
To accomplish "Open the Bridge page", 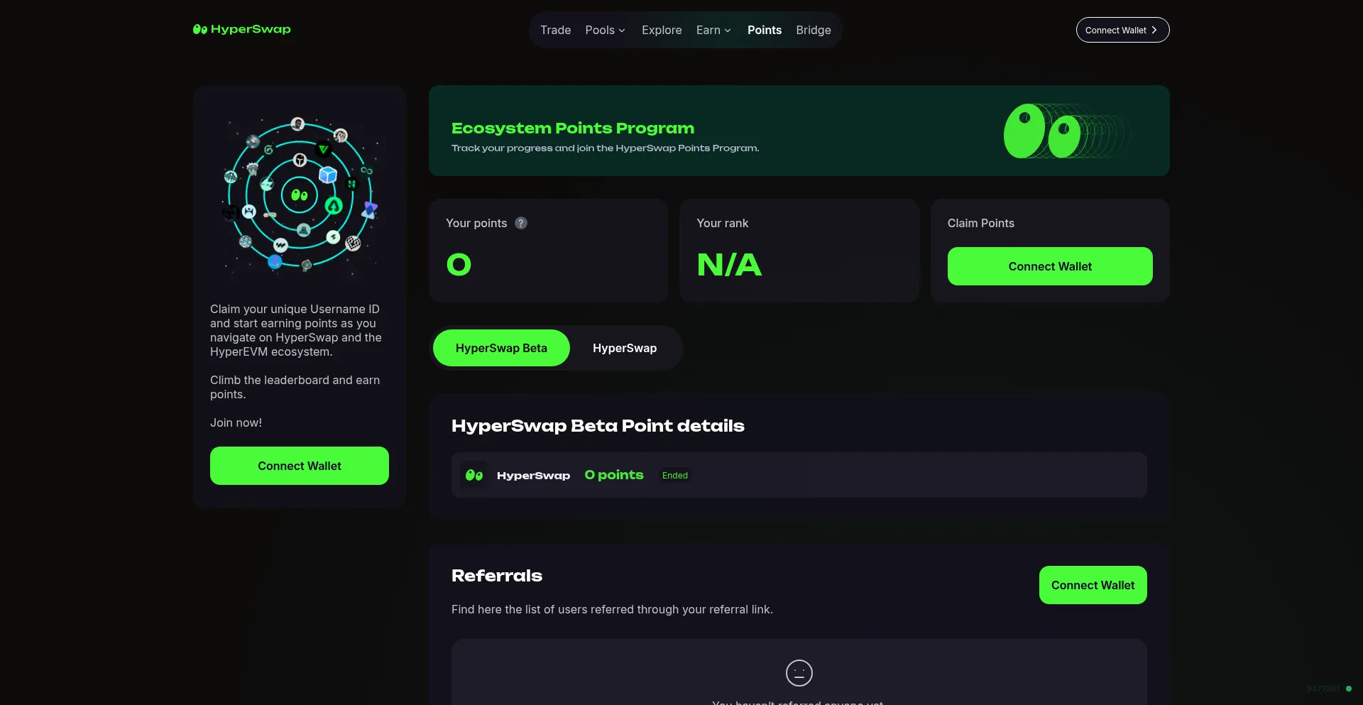I will (x=814, y=30).
